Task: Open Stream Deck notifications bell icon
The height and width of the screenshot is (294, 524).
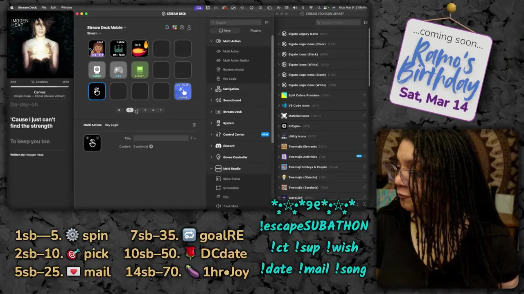Action: [x=167, y=27]
